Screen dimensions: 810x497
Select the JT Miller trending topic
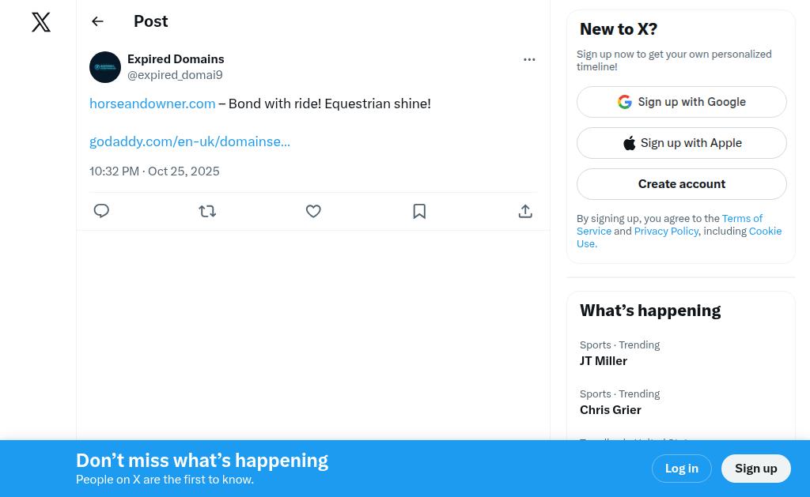click(x=604, y=361)
